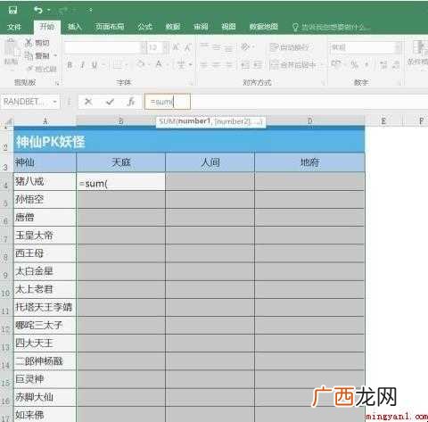Viewport: 428px width, 422px height.
Task: Click the Font Color letter A
Action: click(159, 64)
